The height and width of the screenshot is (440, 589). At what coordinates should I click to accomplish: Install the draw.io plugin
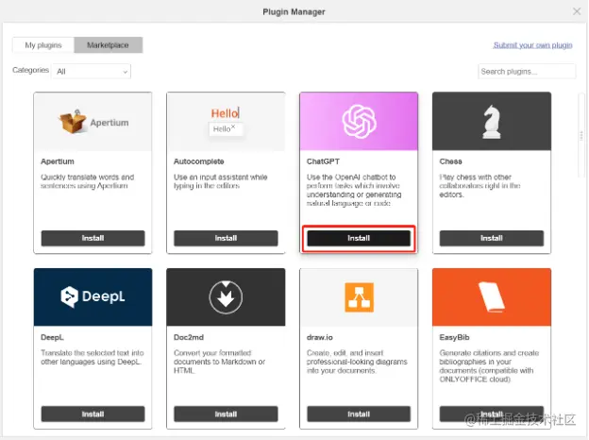click(359, 415)
